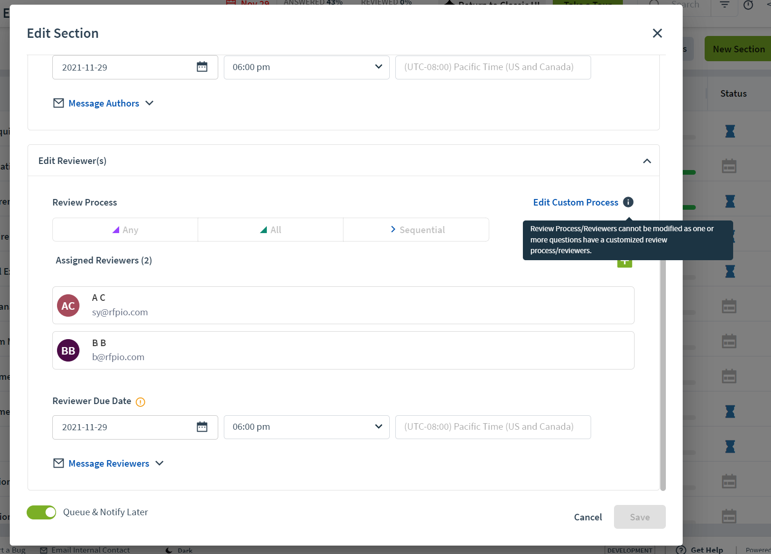Open the reviewer due time 06:00 pm dropdown
771x554 pixels.
(307, 427)
